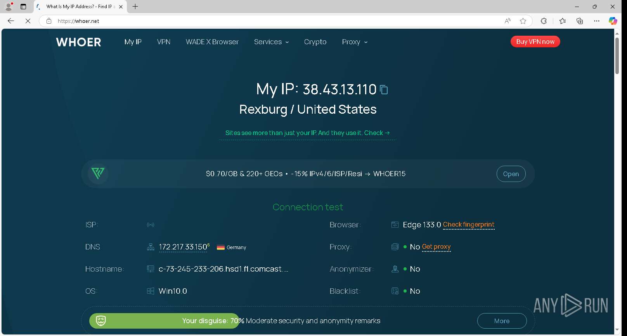The width and height of the screenshot is (627, 336).
Task: Click the Rexburg / United States text
Action: tap(308, 109)
